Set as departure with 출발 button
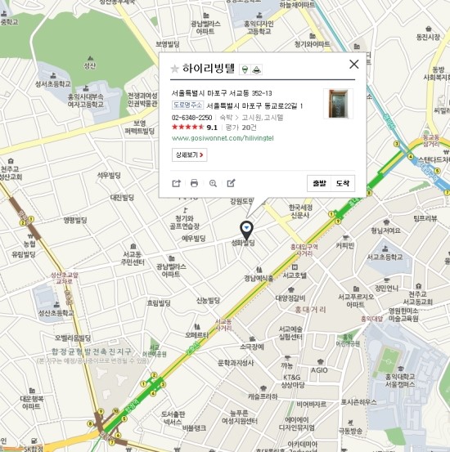 tap(319, 183)
